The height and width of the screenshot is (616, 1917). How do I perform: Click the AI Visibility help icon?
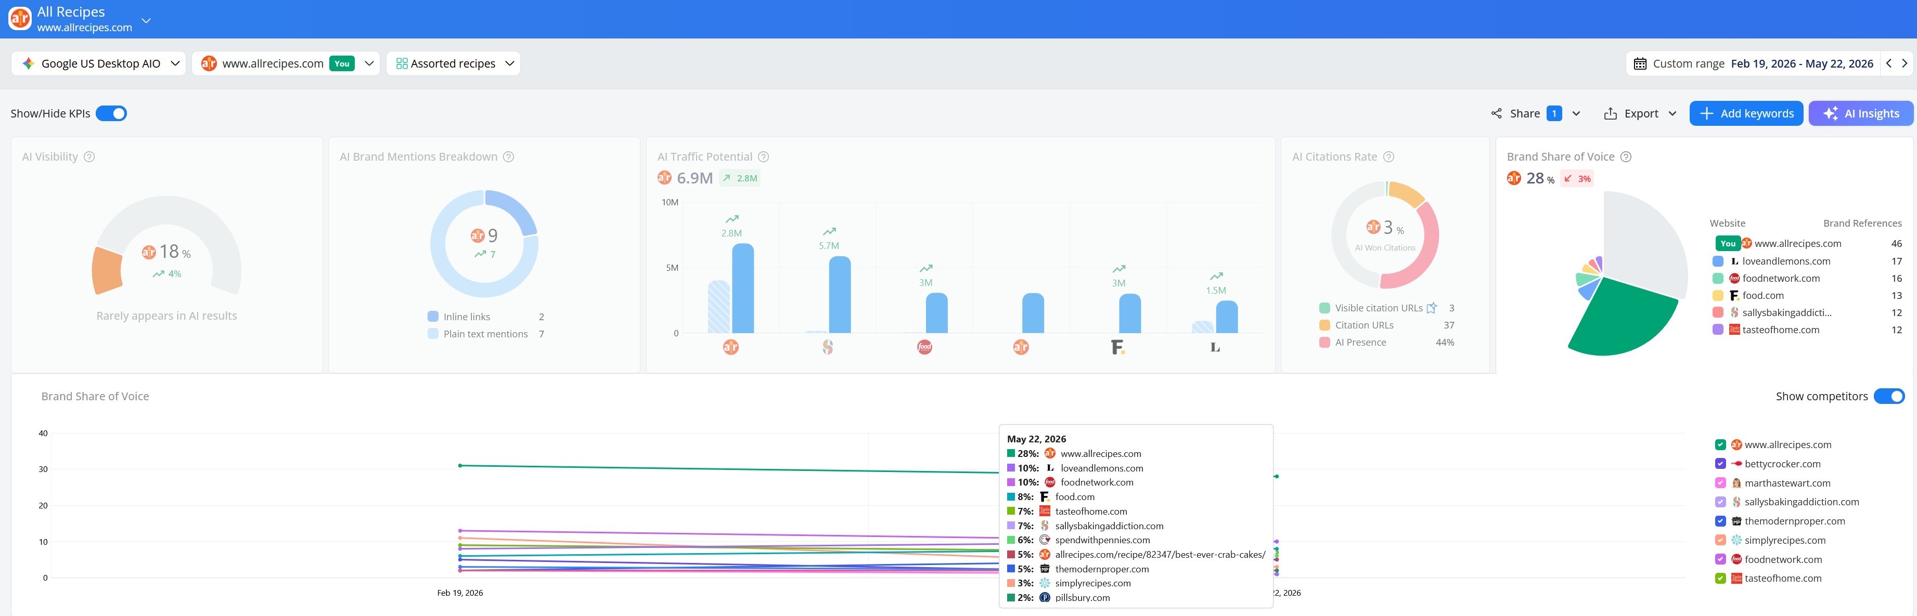click(x=89, y=156)
